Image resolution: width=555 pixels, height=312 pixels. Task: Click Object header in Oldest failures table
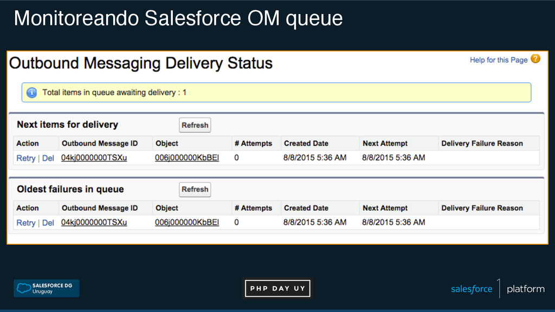point(167,208)
